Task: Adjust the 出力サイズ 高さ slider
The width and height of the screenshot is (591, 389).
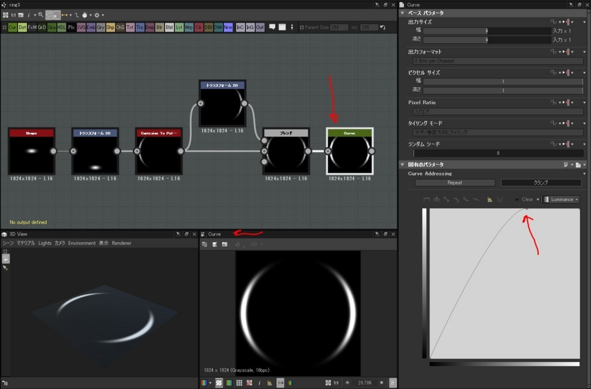Action: 487,40
